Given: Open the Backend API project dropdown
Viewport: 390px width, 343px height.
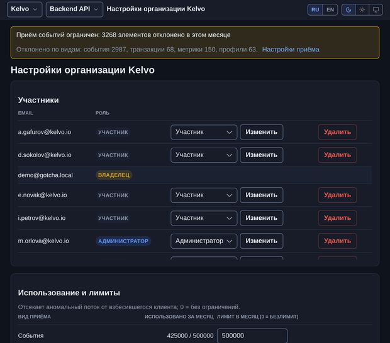Looking at the screenshot, I should [74, 9].
